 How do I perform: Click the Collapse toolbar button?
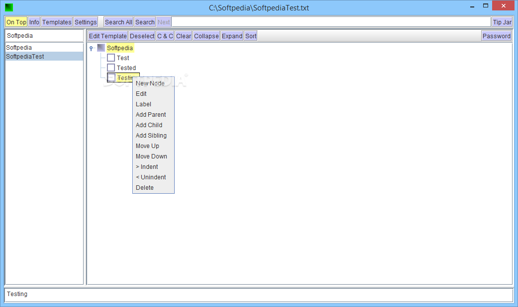[207, 36]
